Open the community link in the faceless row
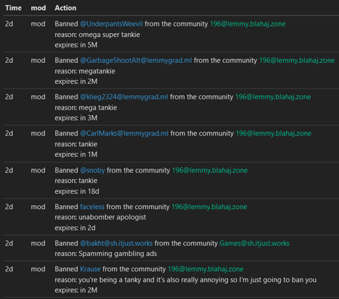The width and height of the screenshot is (339, 299). [209, 206]
